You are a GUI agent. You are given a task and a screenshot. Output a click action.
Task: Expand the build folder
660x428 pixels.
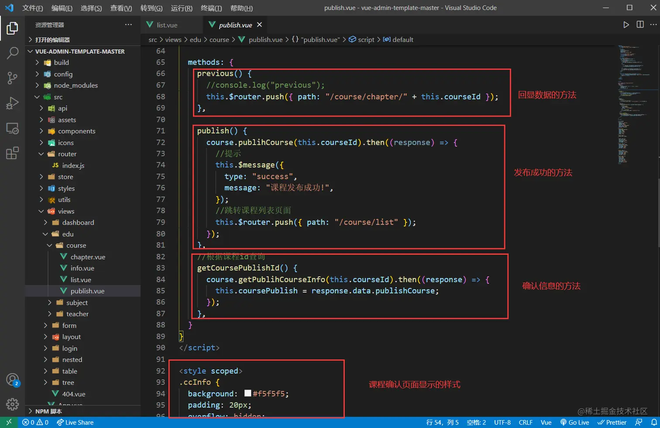pyautogui.click(x=83, y=62)
